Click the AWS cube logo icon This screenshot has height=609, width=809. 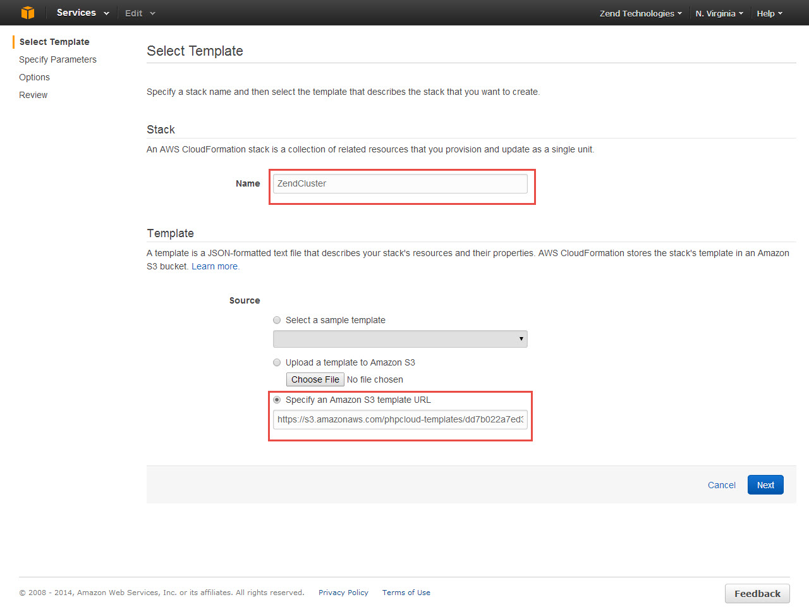click(x=27, y=13)
